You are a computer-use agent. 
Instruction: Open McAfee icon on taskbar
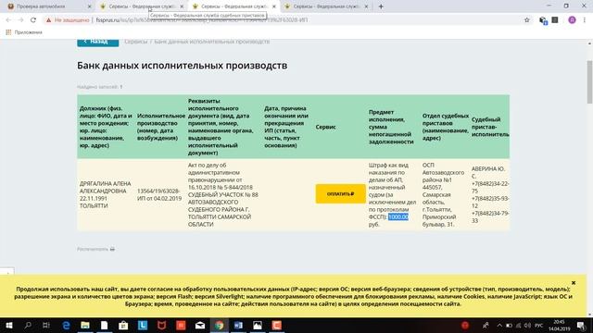(x=161, y=325)
